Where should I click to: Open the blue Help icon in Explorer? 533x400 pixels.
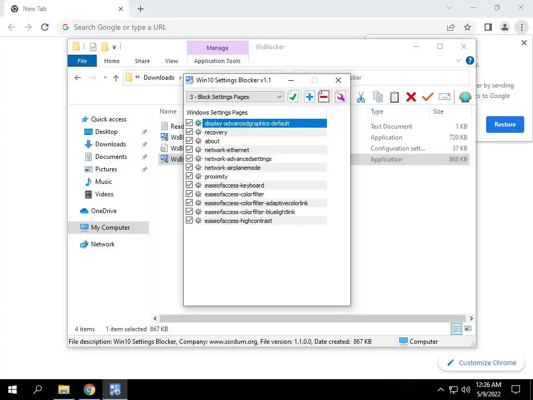coord(470,60)
